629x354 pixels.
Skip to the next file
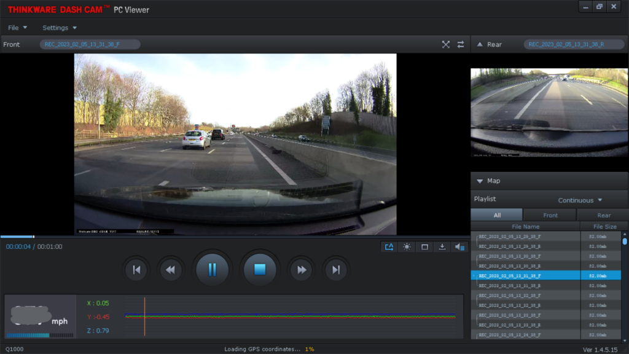click(336, 270)
